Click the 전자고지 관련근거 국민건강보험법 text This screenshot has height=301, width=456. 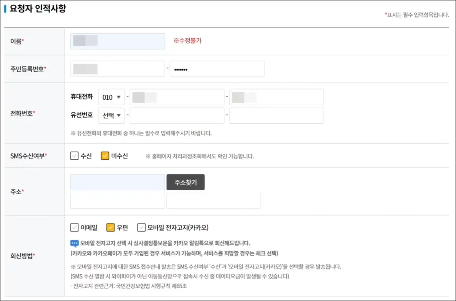click(129, 286)
